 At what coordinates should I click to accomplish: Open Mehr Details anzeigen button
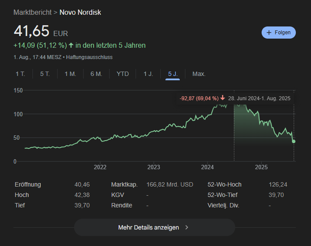(155, 227)
